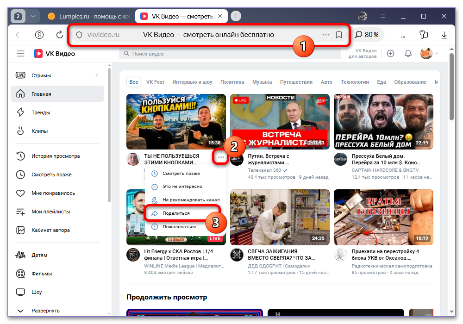463x324 pixels.
Task: Open Путин. Встреча с журналистами thumbnail
Action: tap(280, 122)
